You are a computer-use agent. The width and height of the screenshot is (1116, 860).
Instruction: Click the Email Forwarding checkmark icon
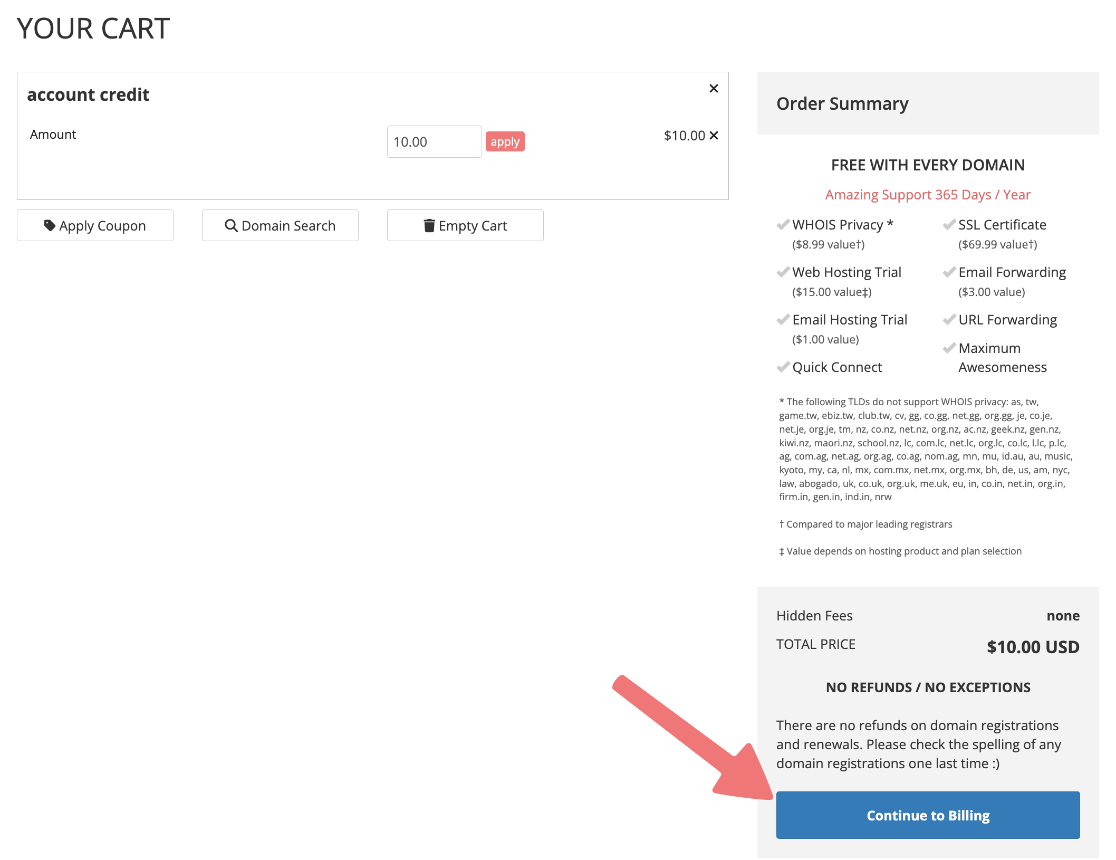click(949, 272)
